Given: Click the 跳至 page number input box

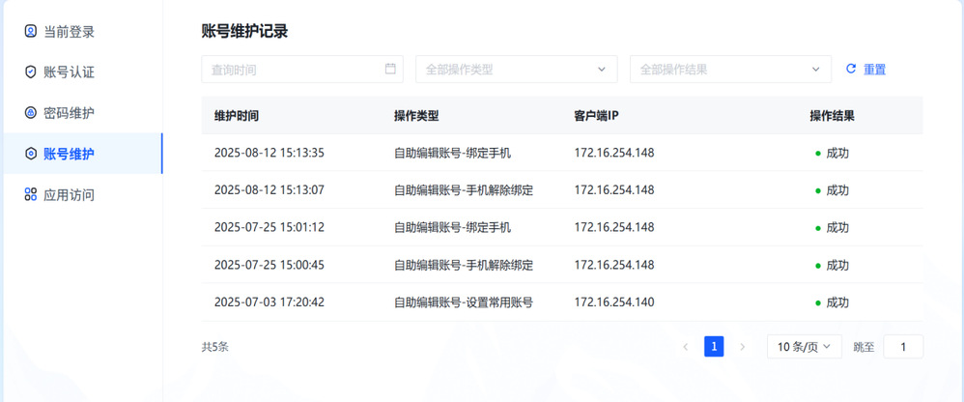Looking at the screenshot, I should 903,347.
